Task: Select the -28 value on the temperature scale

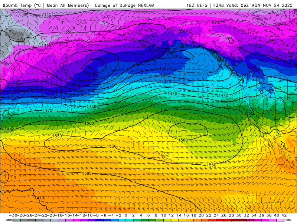Action: (x=21, y=215)
